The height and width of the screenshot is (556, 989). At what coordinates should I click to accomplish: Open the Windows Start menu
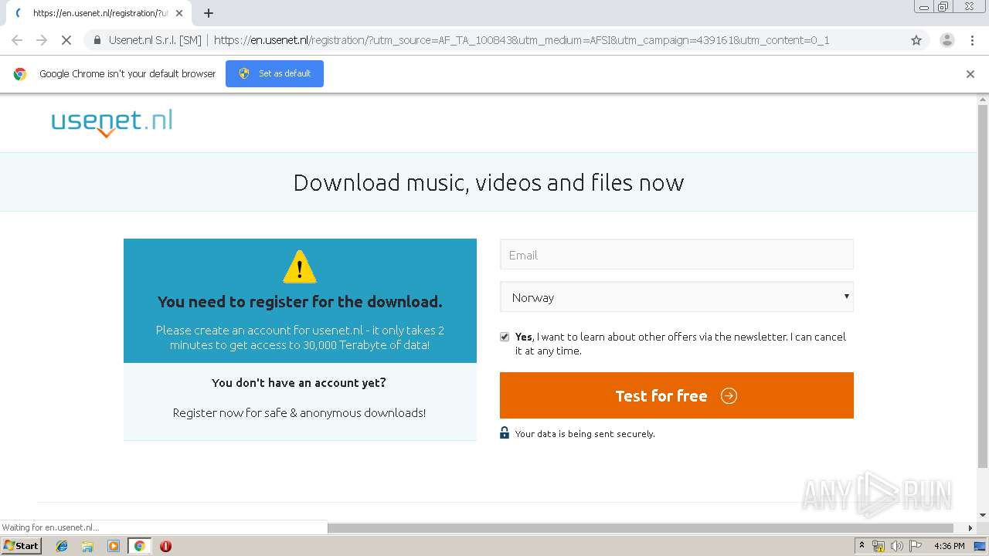22,545
